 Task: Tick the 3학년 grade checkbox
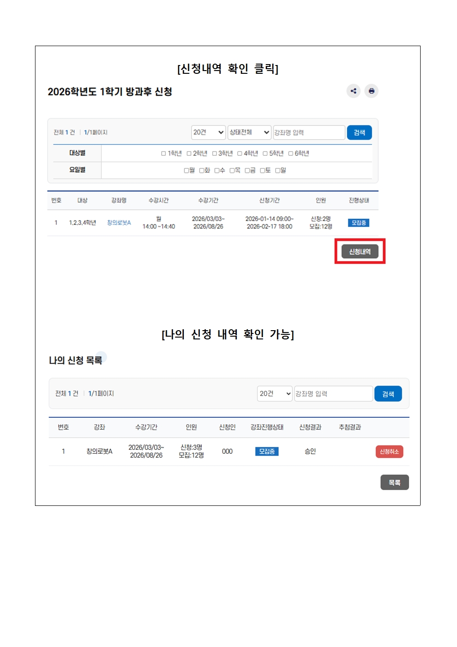[214, 154]
